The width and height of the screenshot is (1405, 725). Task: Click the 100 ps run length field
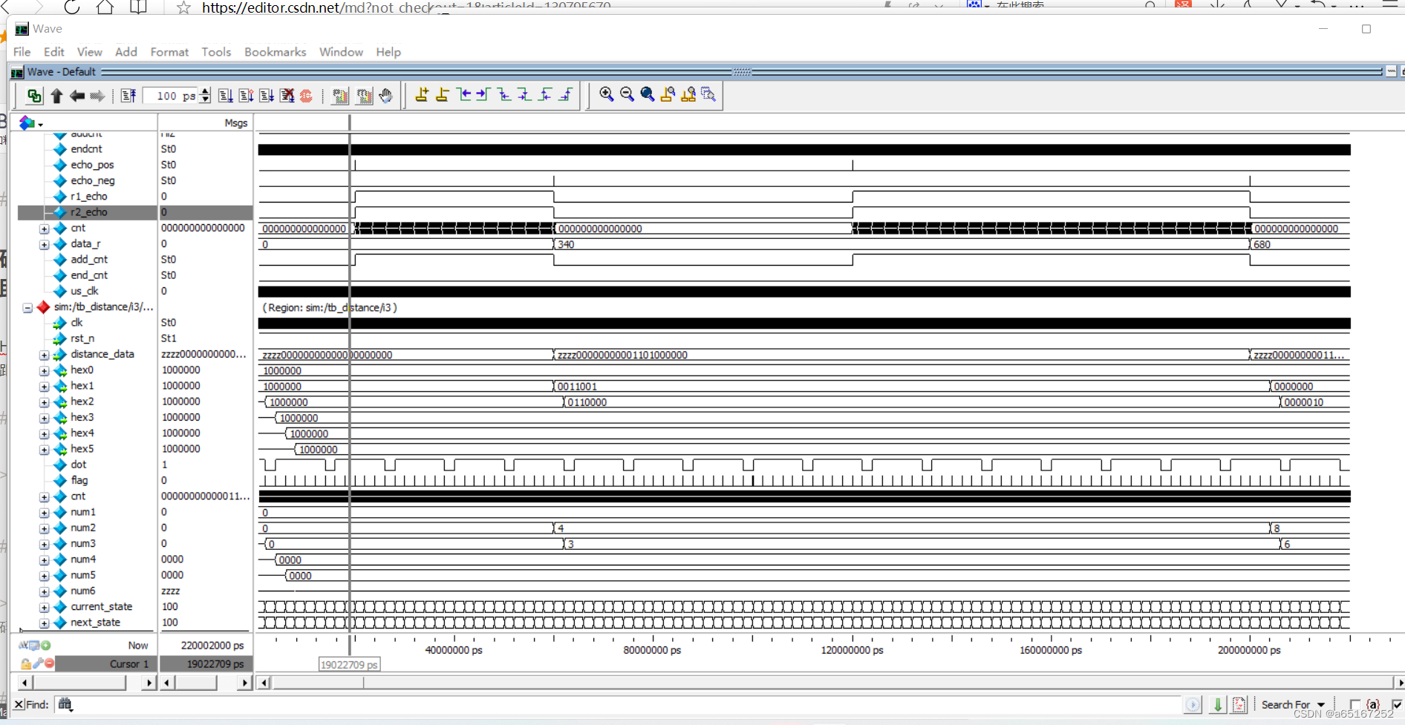pyautogui.click(x=172, y=96)
